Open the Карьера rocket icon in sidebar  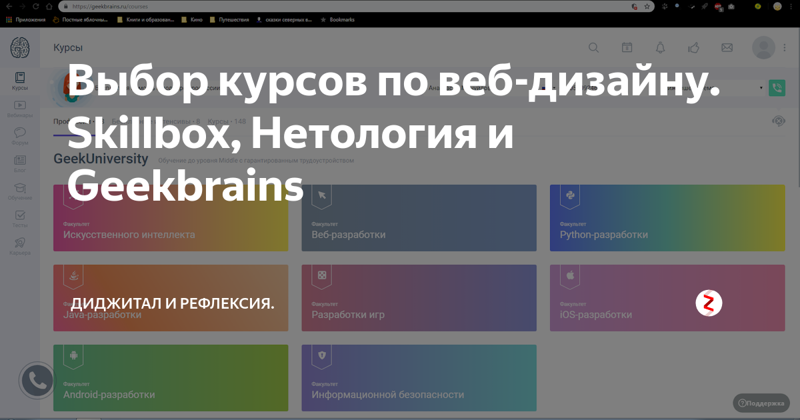click(x=20, y=243)
